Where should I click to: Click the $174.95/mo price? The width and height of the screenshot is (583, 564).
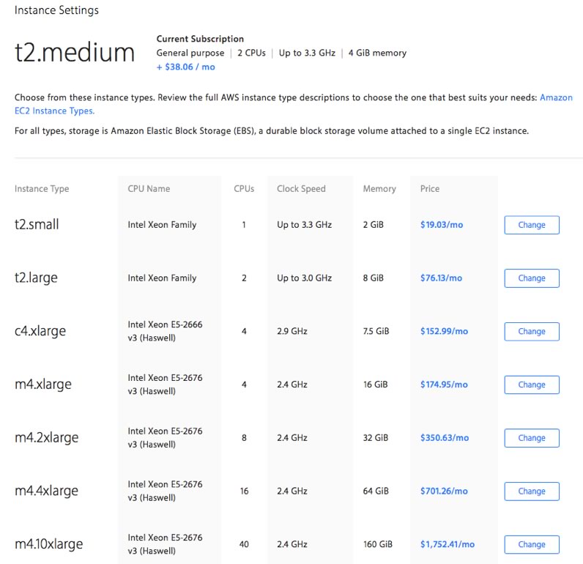(x=444, y=384)
